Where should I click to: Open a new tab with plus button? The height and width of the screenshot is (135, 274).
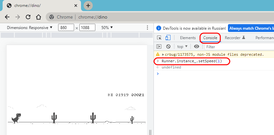pos(88,6)
